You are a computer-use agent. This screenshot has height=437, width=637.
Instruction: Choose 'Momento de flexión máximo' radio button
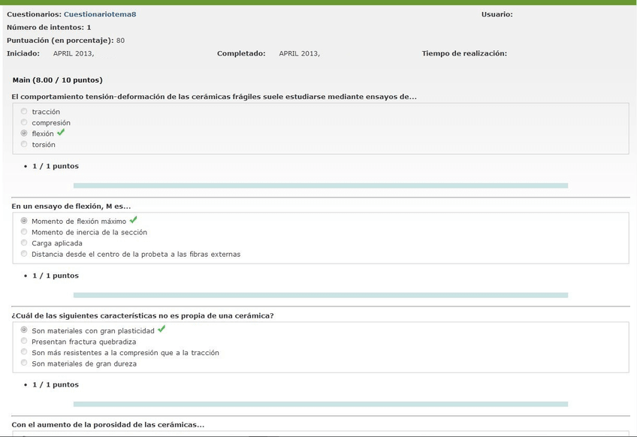(x=24, y=222)
